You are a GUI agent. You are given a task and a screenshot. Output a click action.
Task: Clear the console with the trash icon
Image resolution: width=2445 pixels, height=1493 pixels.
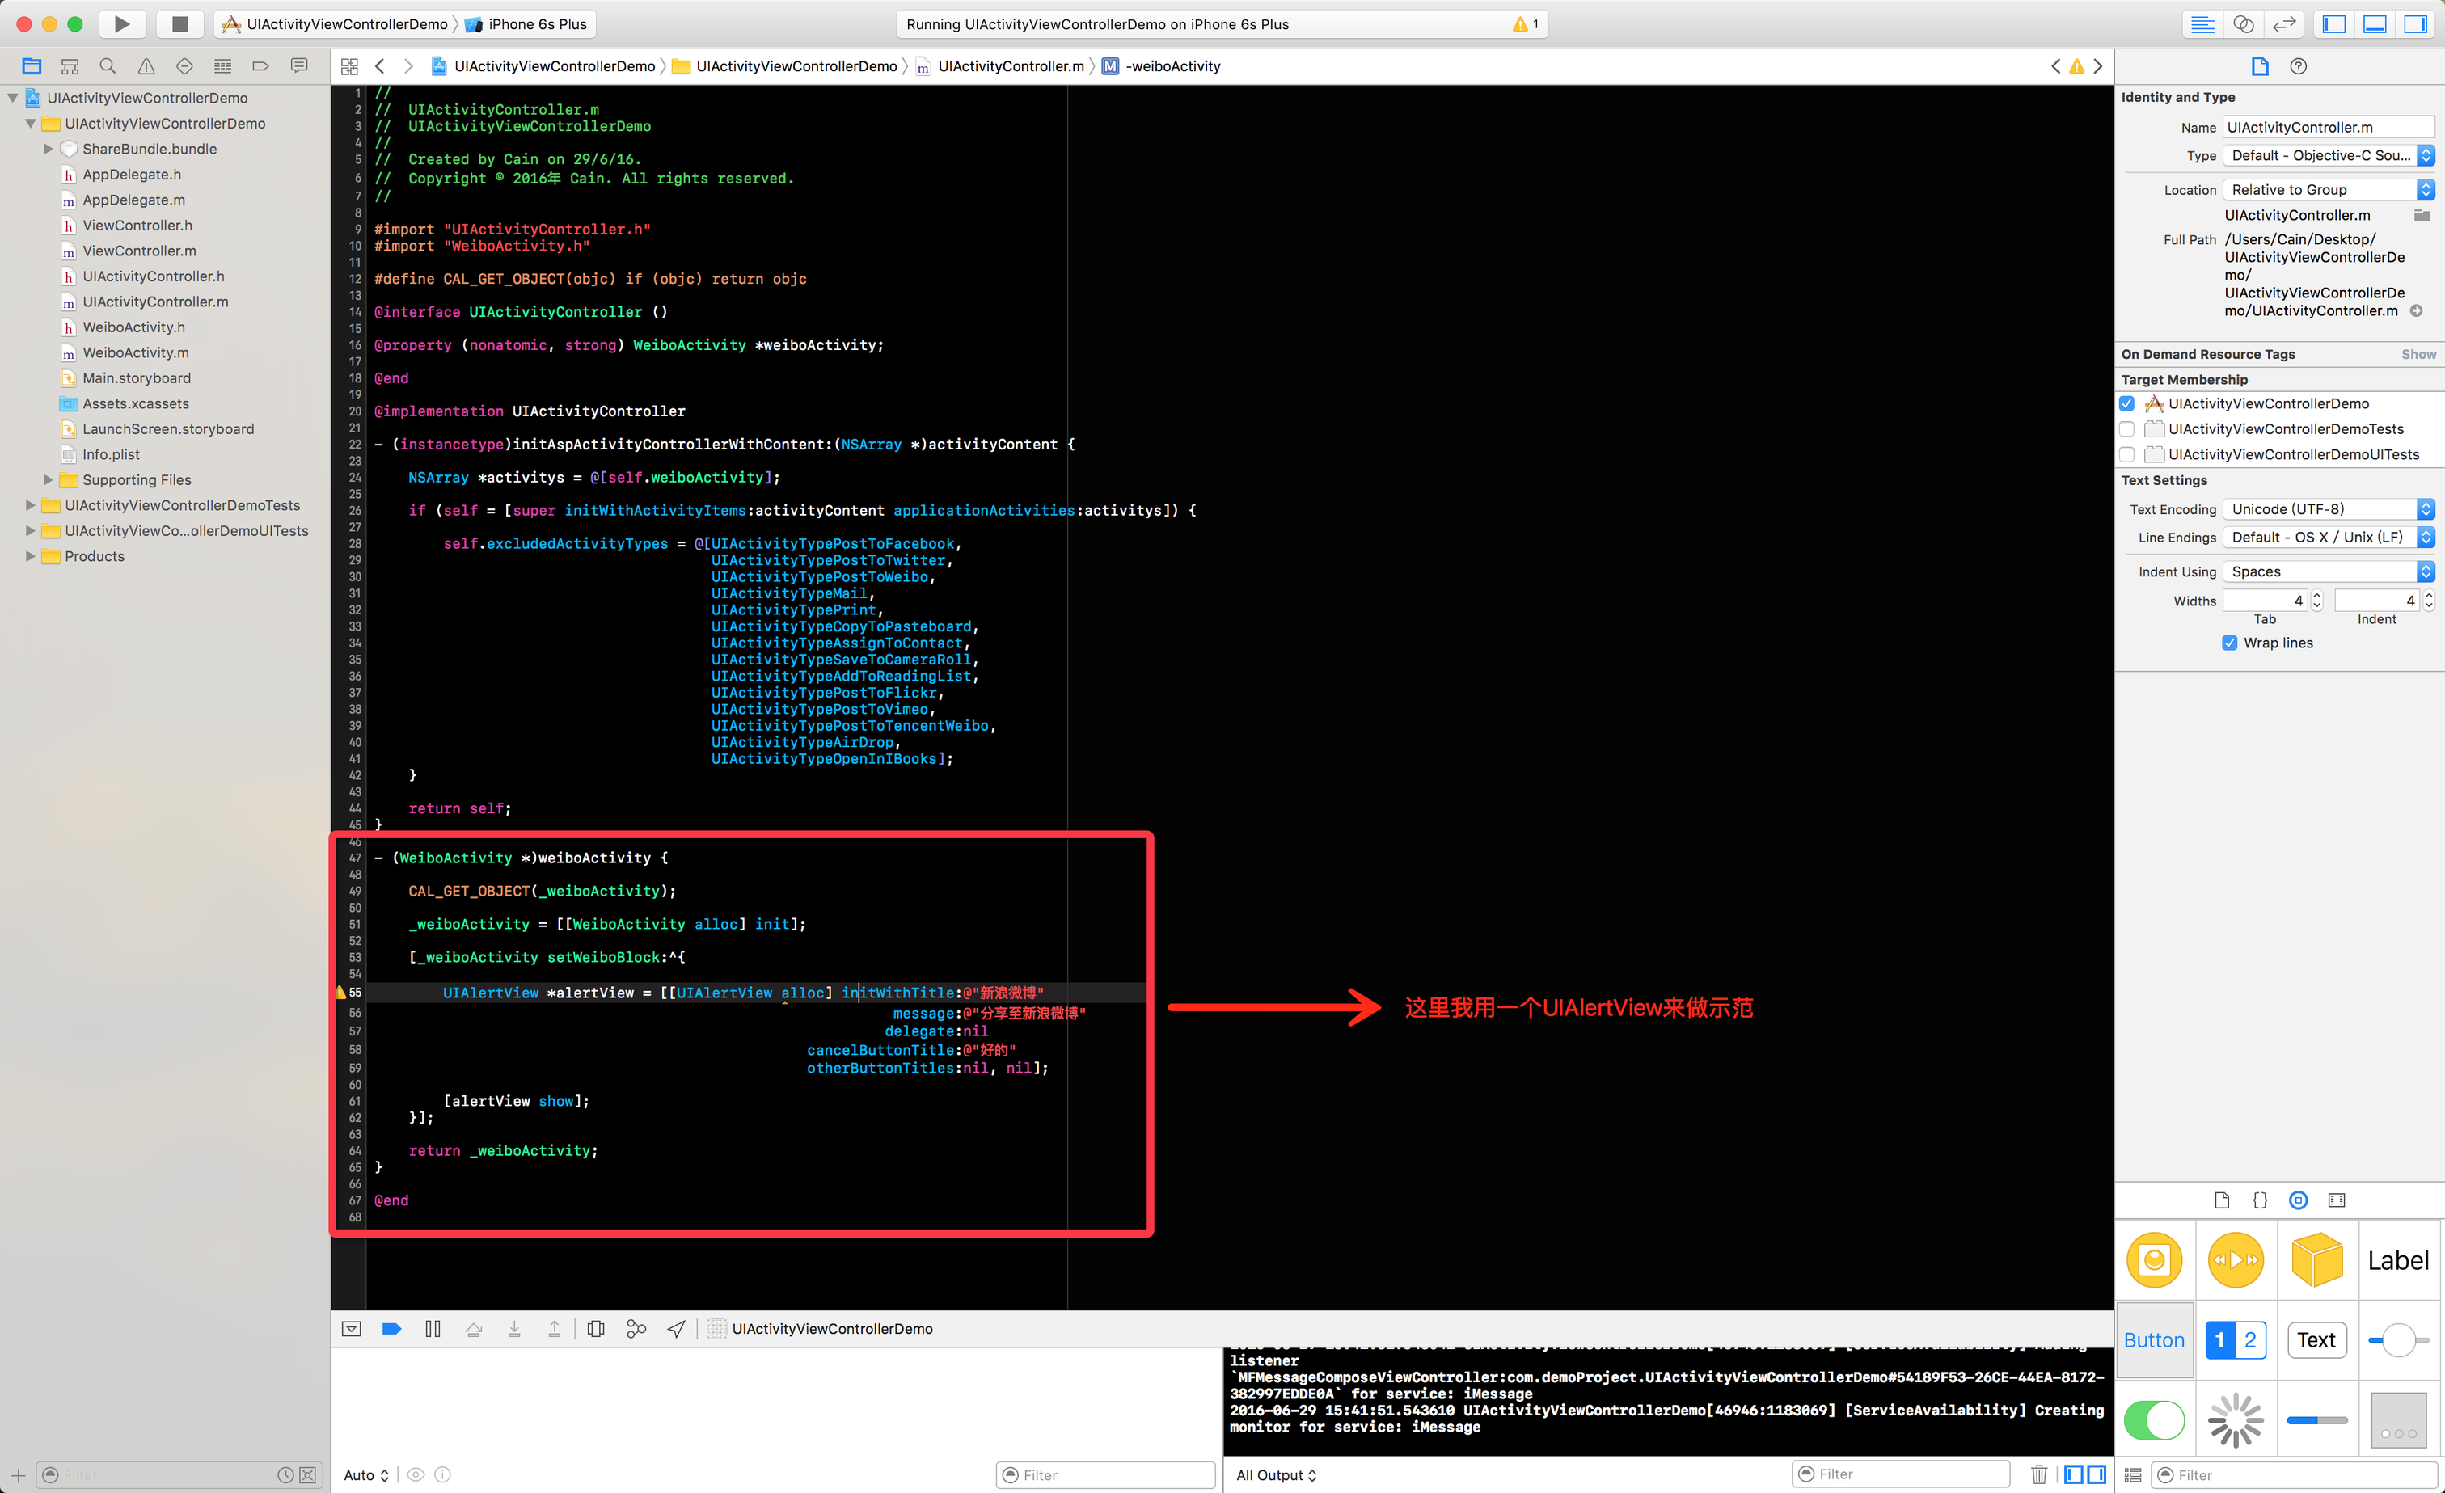click(2039, 1474)
